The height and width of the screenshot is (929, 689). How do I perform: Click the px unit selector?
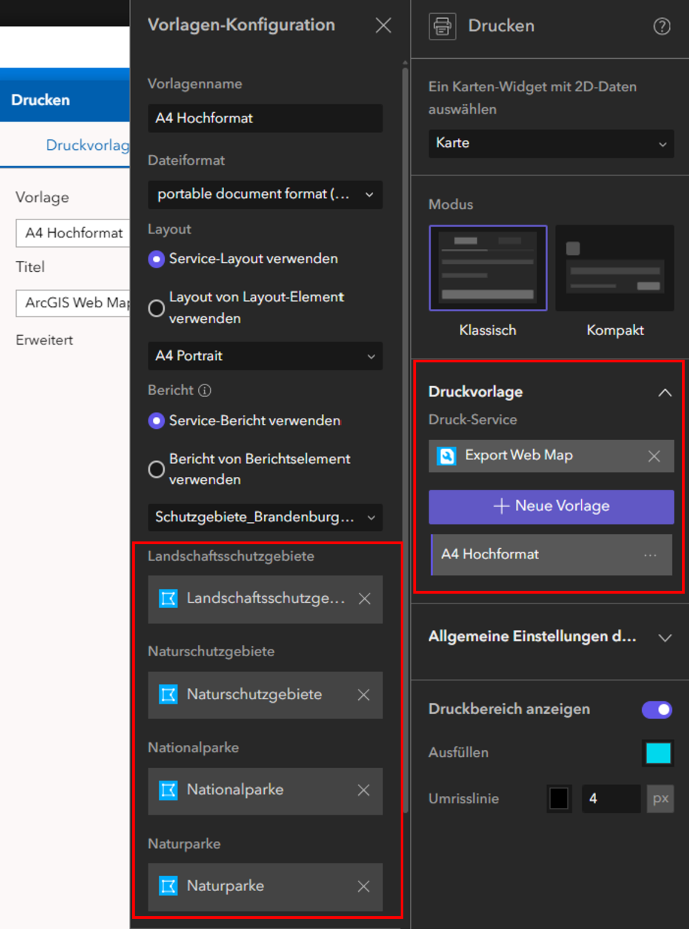pyautogui.click(x=660, y=799)
